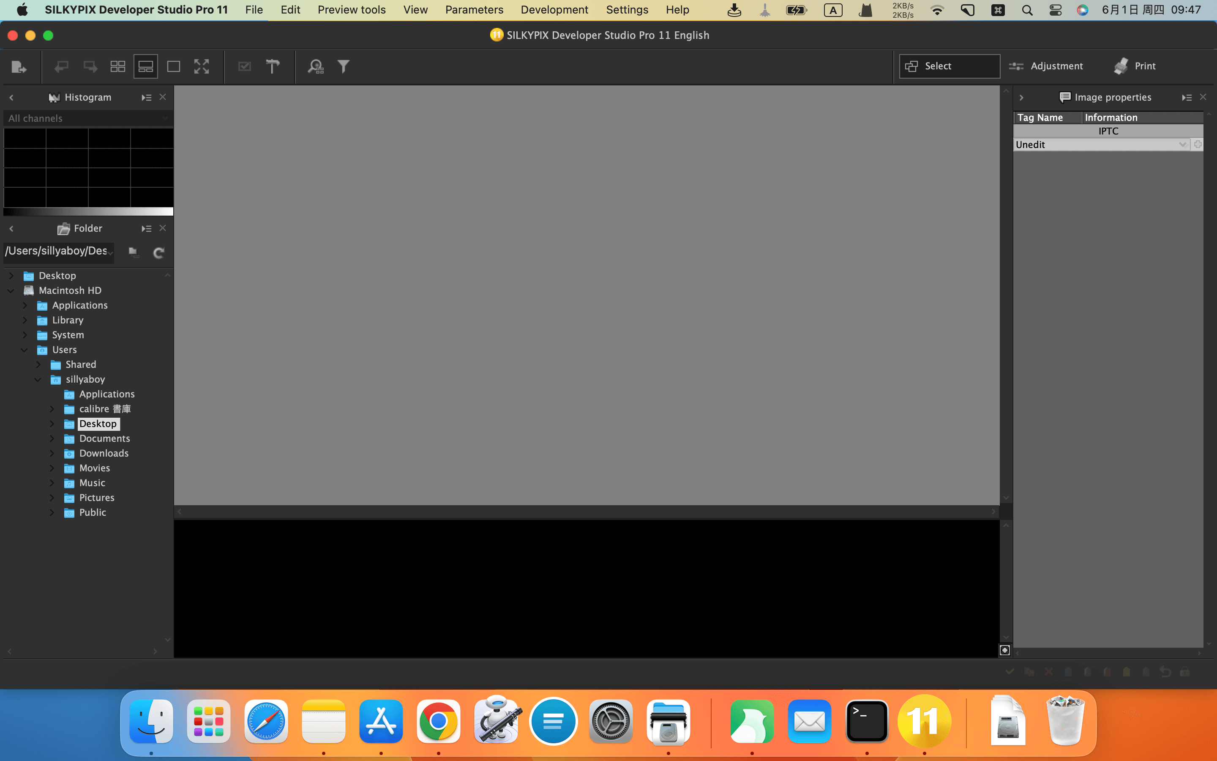Image resolution: width=1217 pixels, height=761 pixels.
Task: Click the Histogram panel icon
Action: [55, 97]
